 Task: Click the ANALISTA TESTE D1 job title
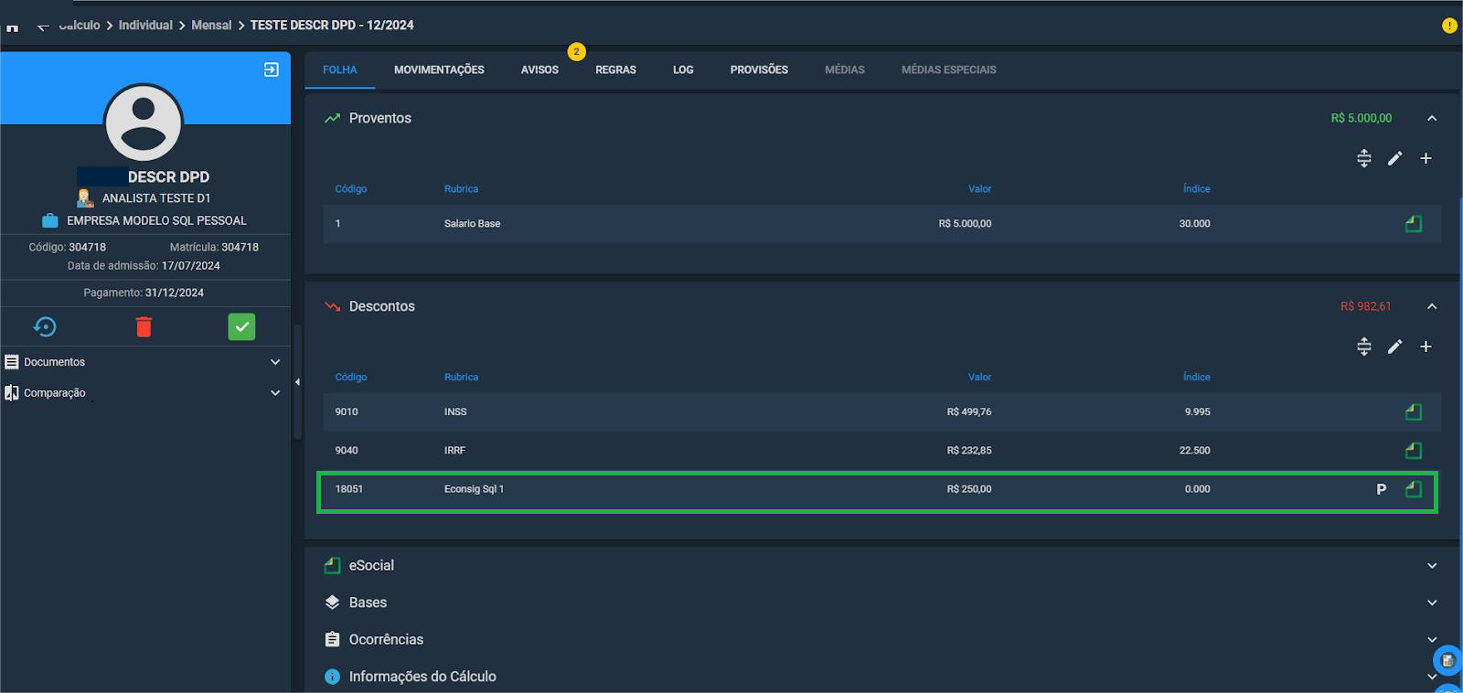tap(156, 198)
